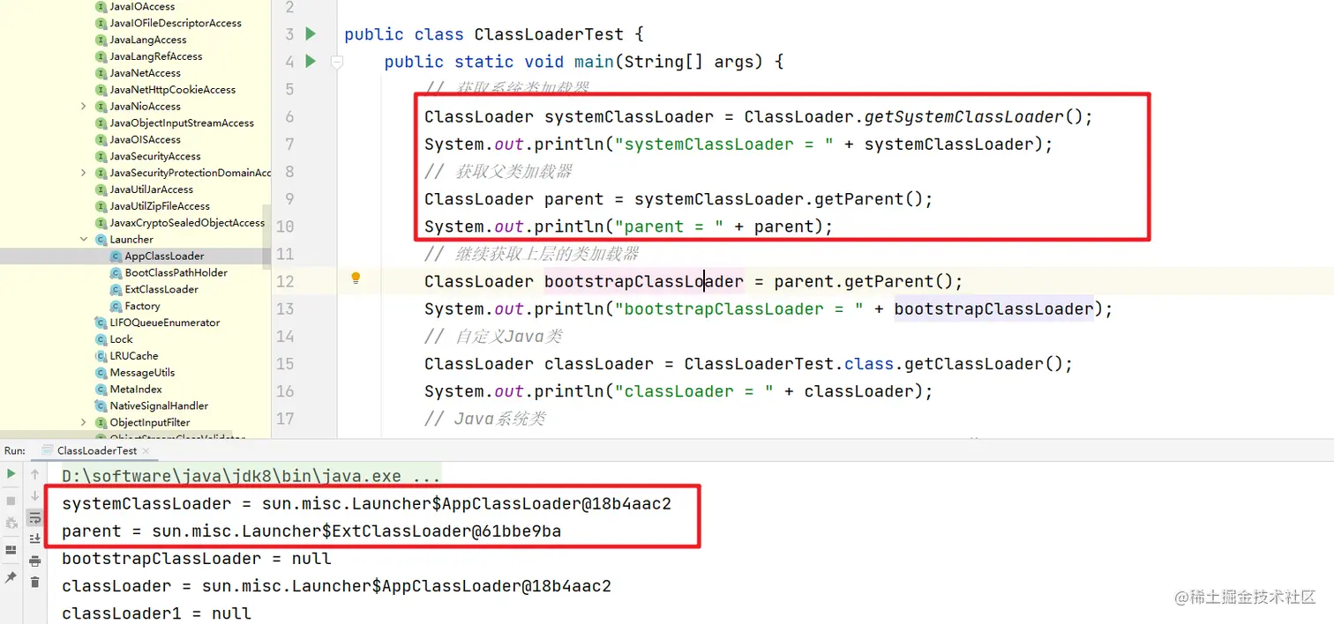Select the Lock class in the tree
This screenshot has height=624, width=1334.
coord(121,339)
